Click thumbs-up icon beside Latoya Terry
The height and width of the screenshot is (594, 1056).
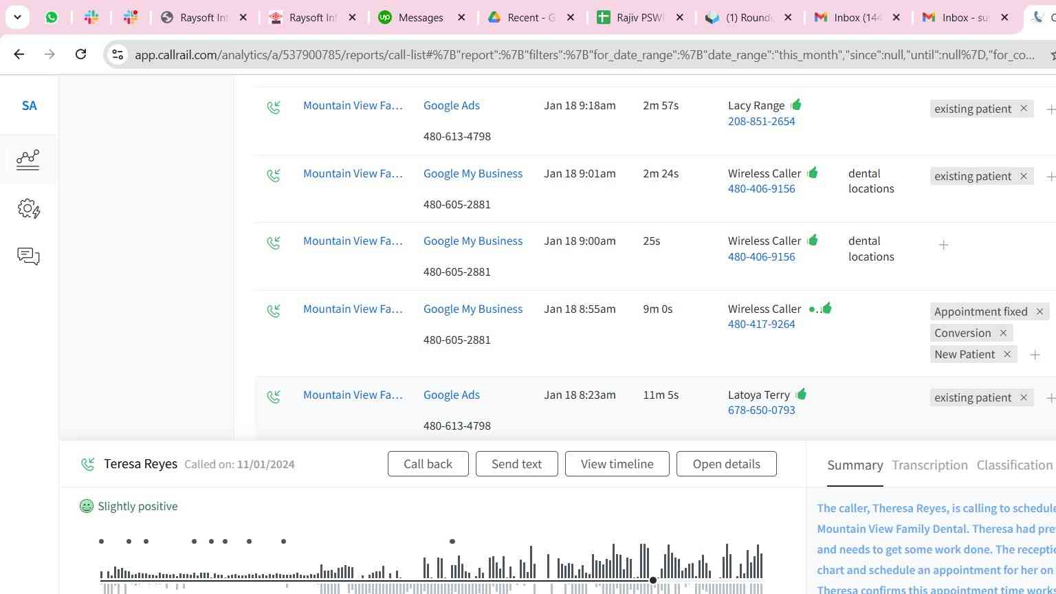(801, 394)
